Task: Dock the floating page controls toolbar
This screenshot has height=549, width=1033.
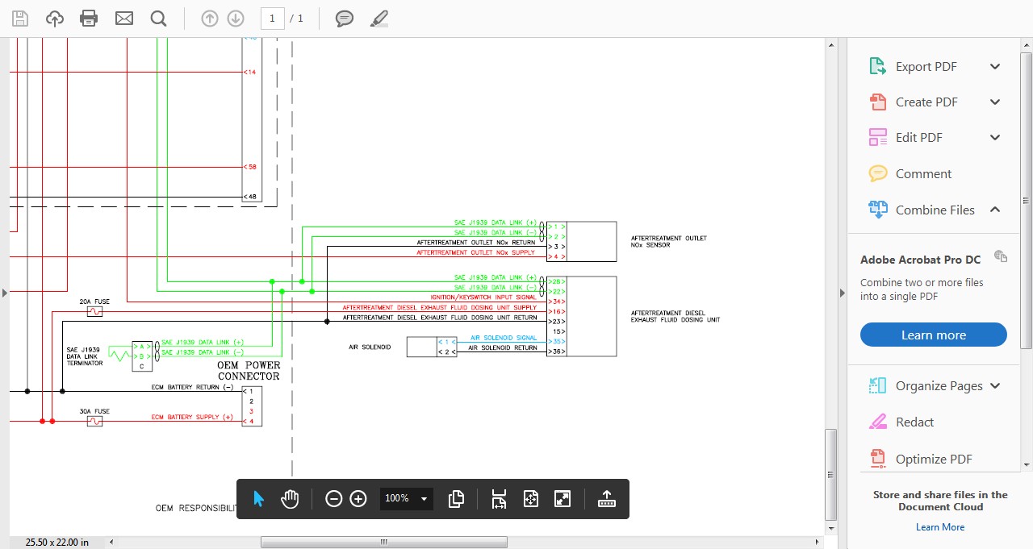Action: [x=606, y=499]
